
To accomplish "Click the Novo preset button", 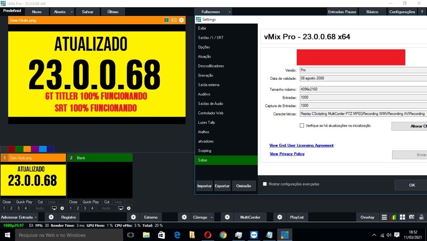I will (36, 12).
